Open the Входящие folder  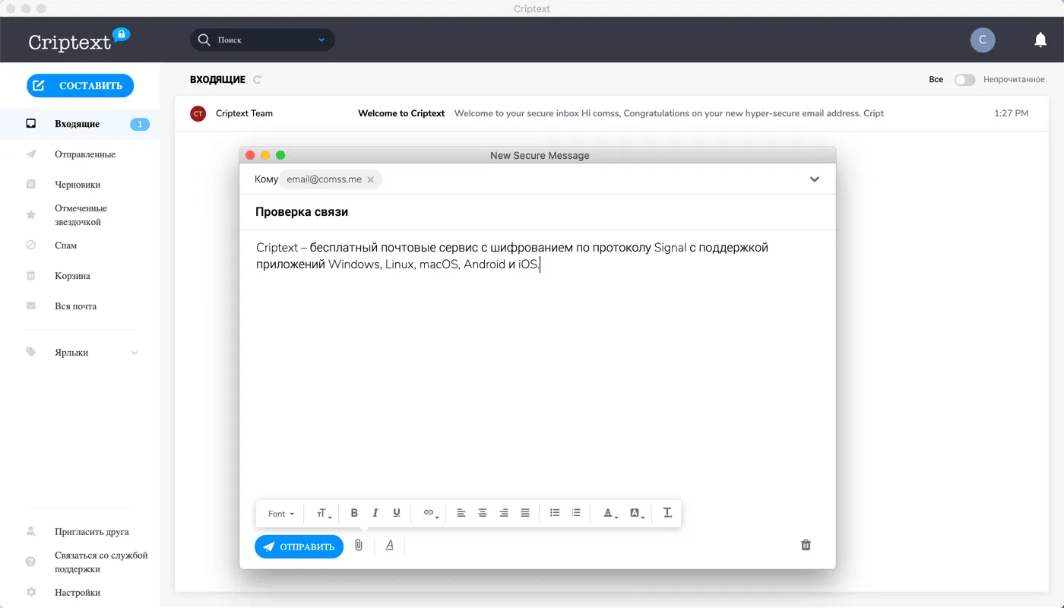click(80, 124)
